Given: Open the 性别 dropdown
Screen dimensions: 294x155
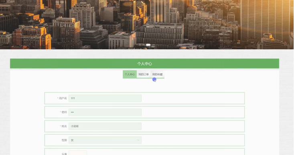Looking at the screenshot, I should [x=105, y=140].
